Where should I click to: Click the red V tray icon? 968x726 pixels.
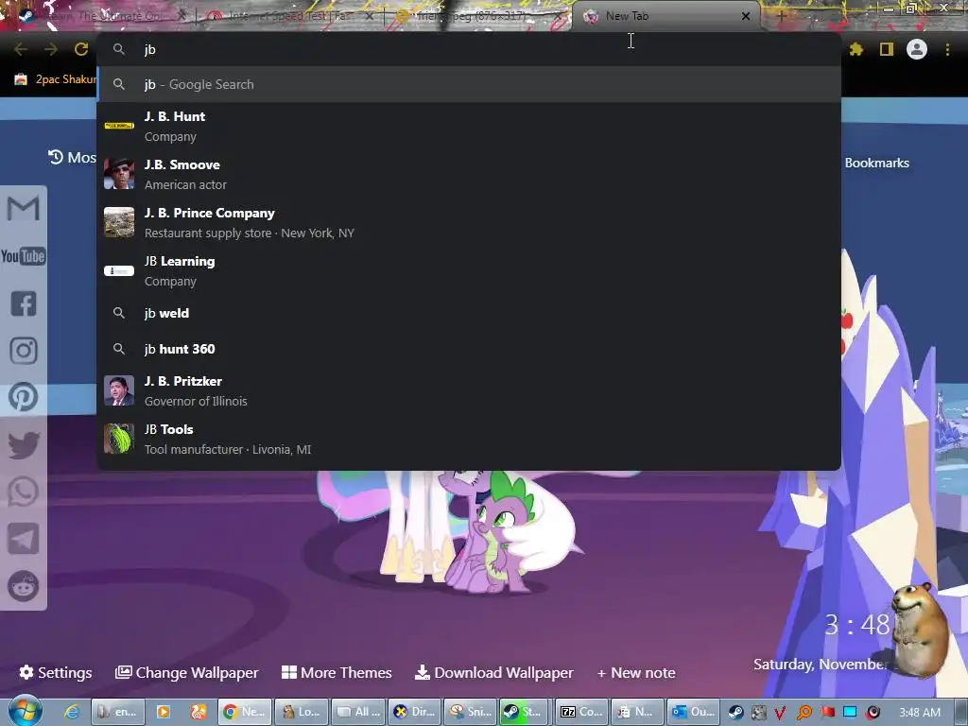tap(780, 713)
